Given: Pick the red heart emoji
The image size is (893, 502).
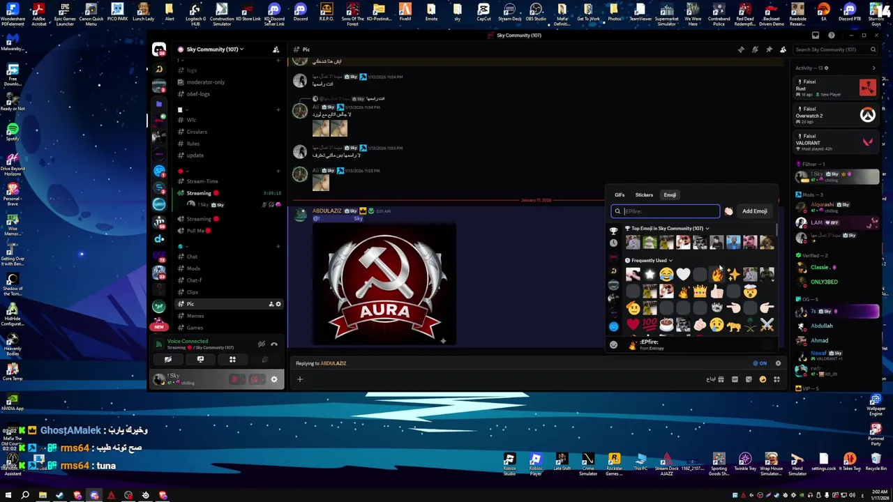Looking at the screenshot, I should pyautogui.click(x=633, y=325).
